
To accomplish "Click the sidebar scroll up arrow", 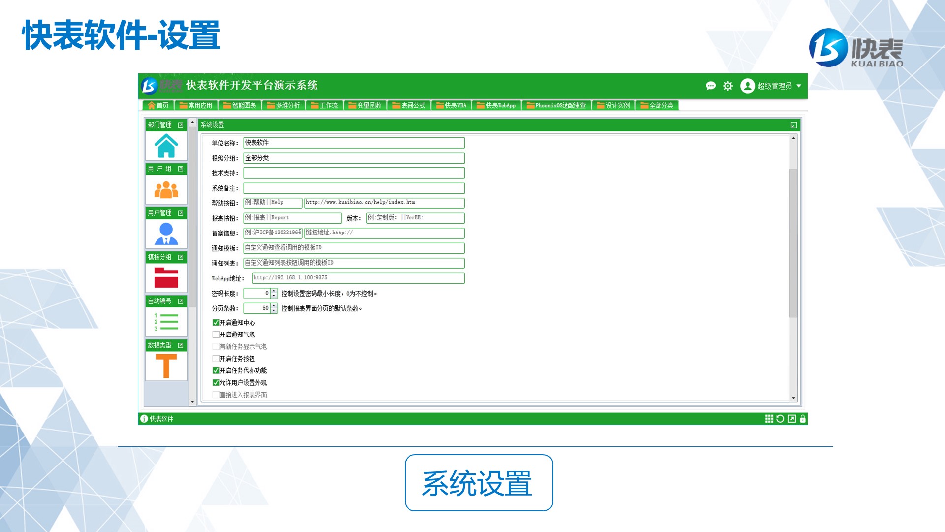I will tap(192, 122).
